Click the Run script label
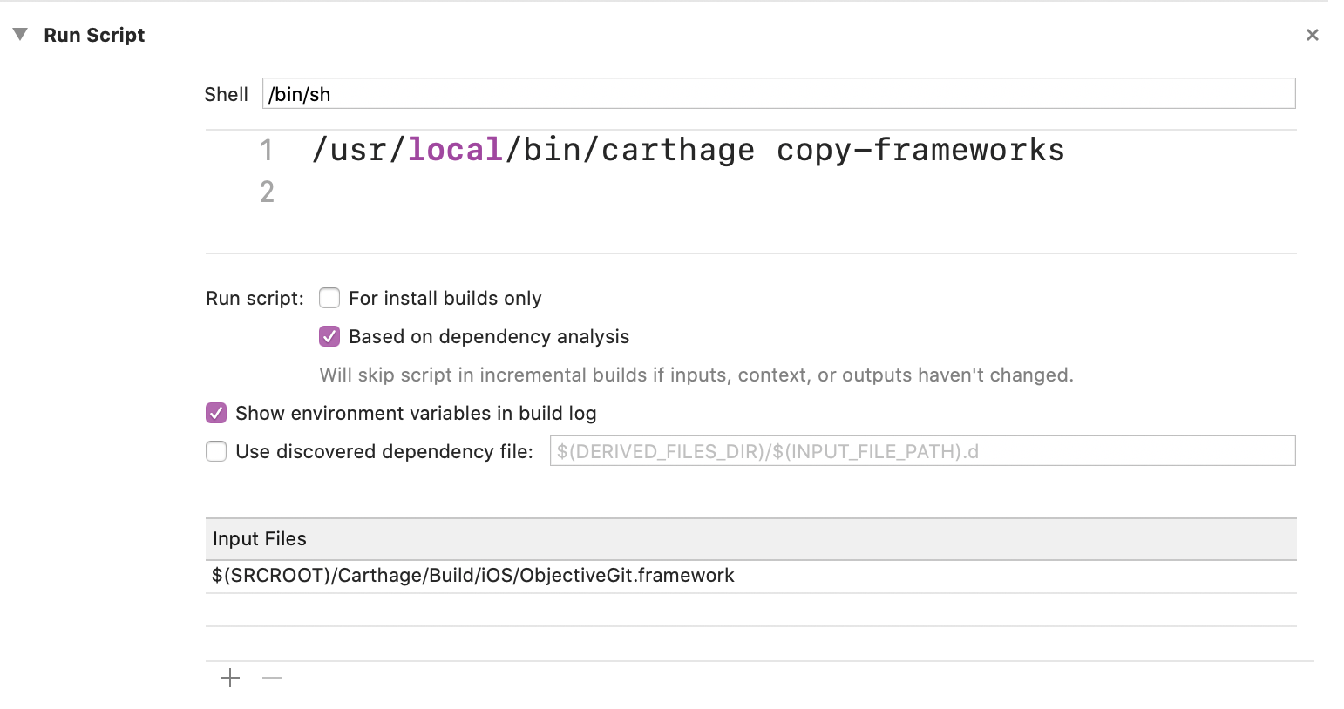Screen dimensions: 1344x709 pyautogui.click(x=253, y=298)
